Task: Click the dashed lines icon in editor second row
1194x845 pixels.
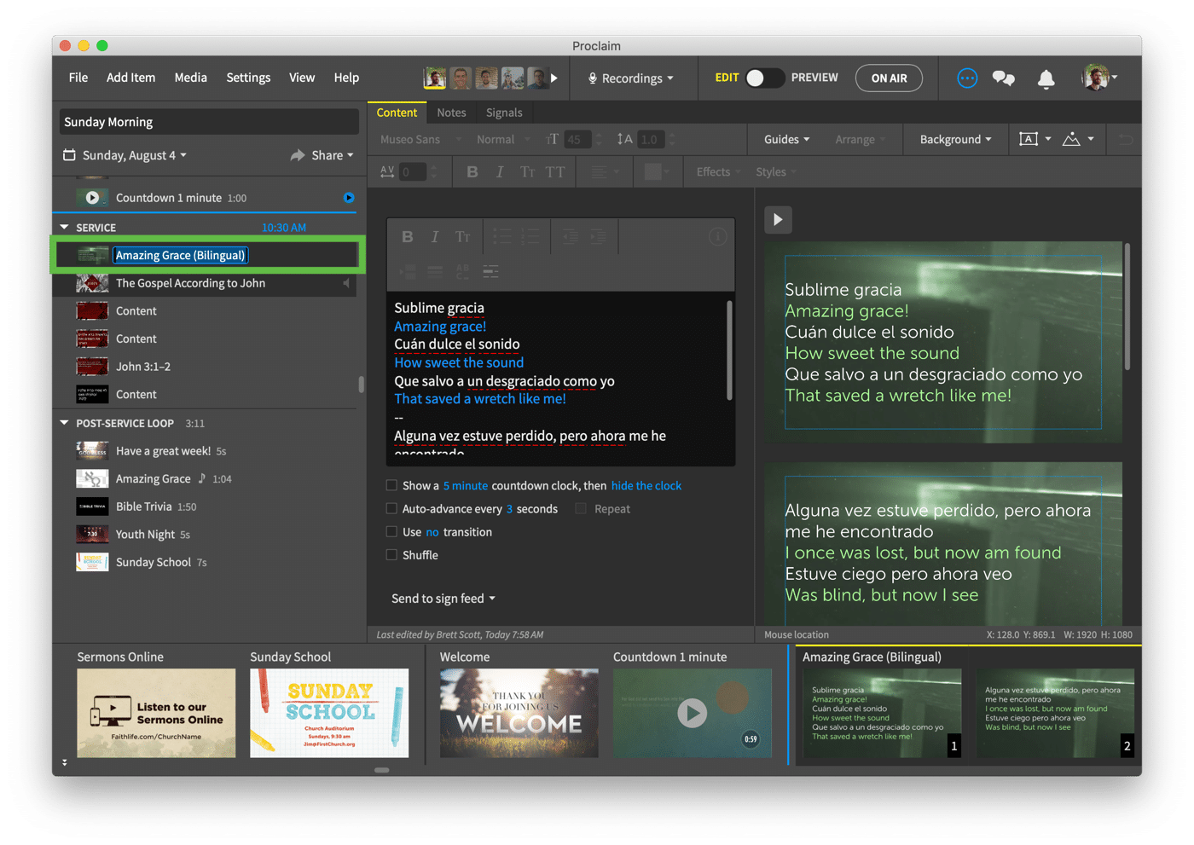Action: (490, 271)
